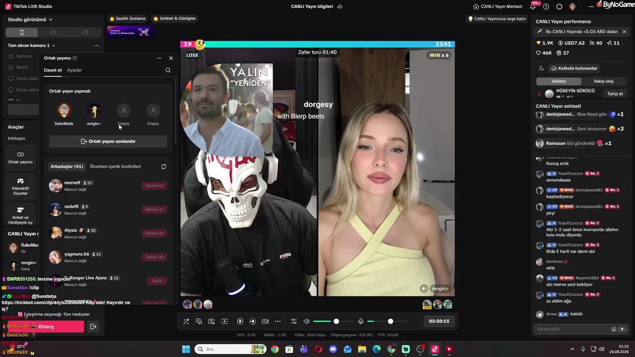635x357 pixels.
Task: Select the Ekibiniz tab
Action: click(x=559, y=81)
